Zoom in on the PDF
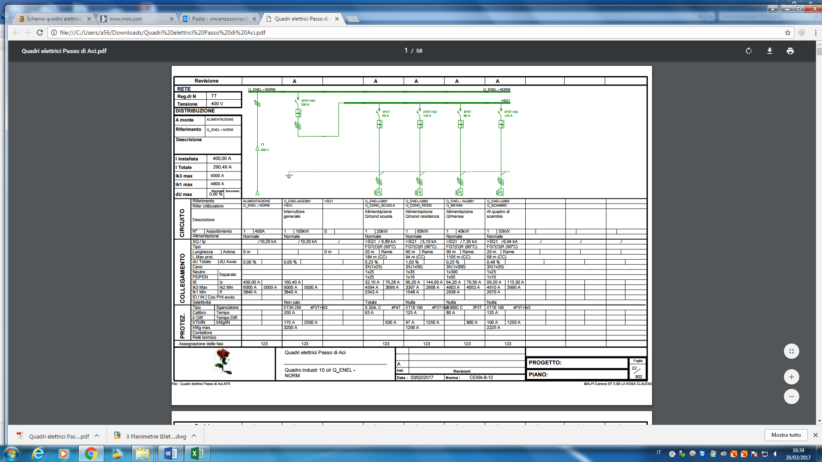 (x=791, y=377)
